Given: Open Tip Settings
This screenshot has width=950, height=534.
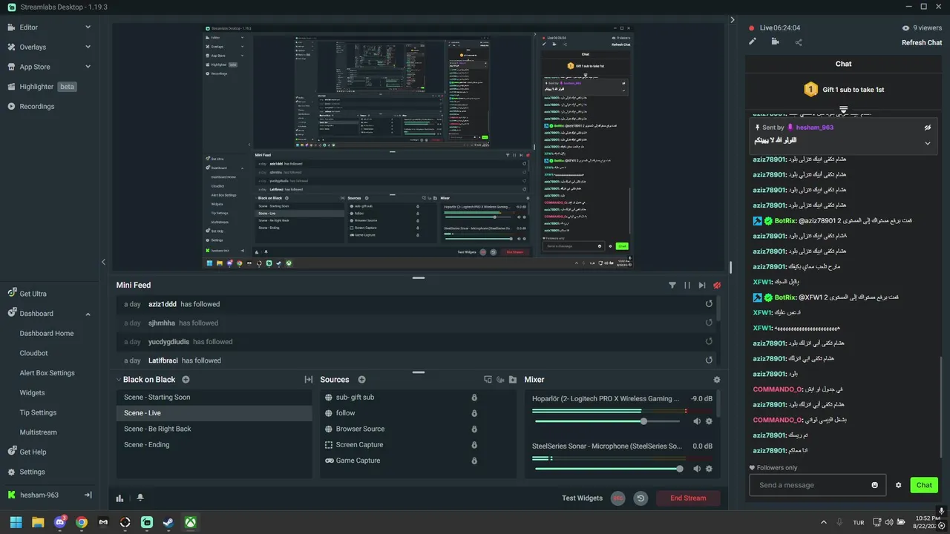Looking at the screenshot, I should pos(38,412).
